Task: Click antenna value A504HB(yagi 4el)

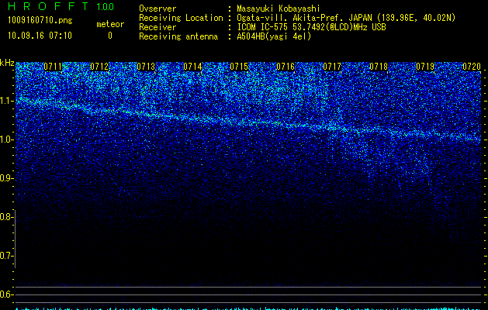Action: pos(274,36)
